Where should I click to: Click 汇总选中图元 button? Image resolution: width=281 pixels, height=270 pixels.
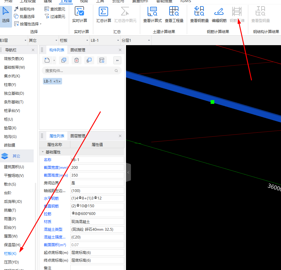pos(125,15)
